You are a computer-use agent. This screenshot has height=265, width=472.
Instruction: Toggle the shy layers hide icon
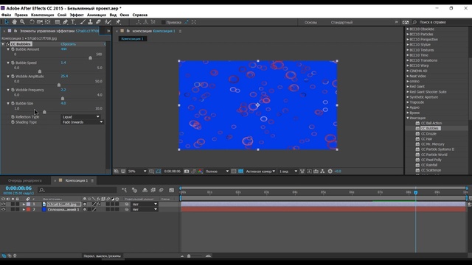click(x=145, y=190)
